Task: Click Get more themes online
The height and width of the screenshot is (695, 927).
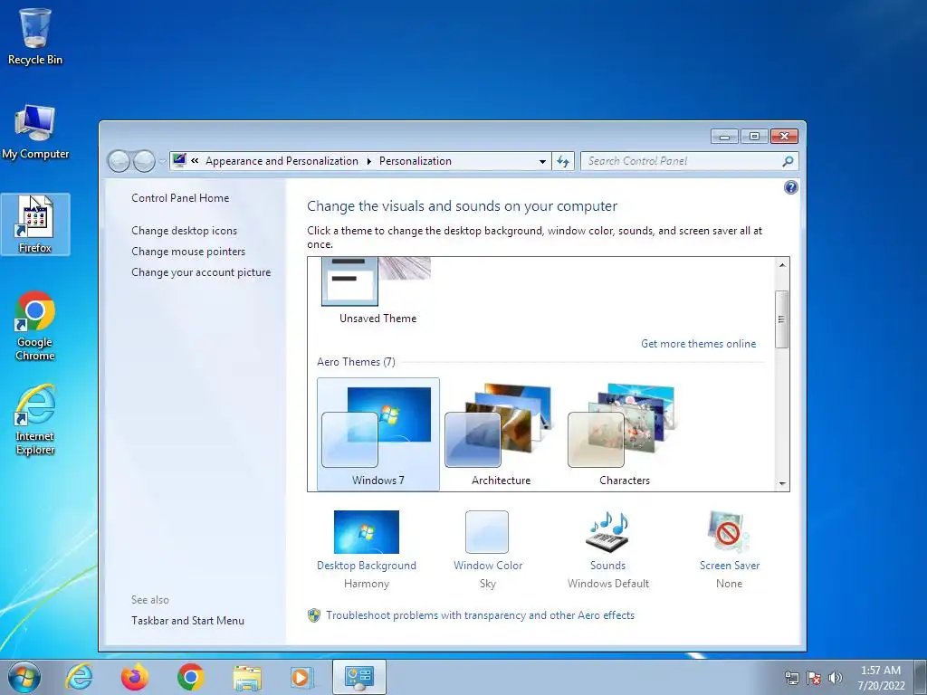Action: 698,343
